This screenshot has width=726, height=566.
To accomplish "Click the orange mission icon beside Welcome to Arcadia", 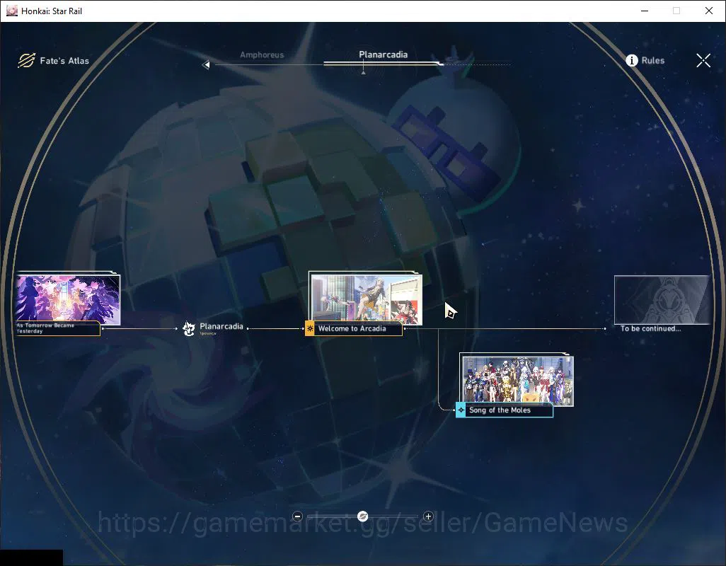I will tap(310, 328).
